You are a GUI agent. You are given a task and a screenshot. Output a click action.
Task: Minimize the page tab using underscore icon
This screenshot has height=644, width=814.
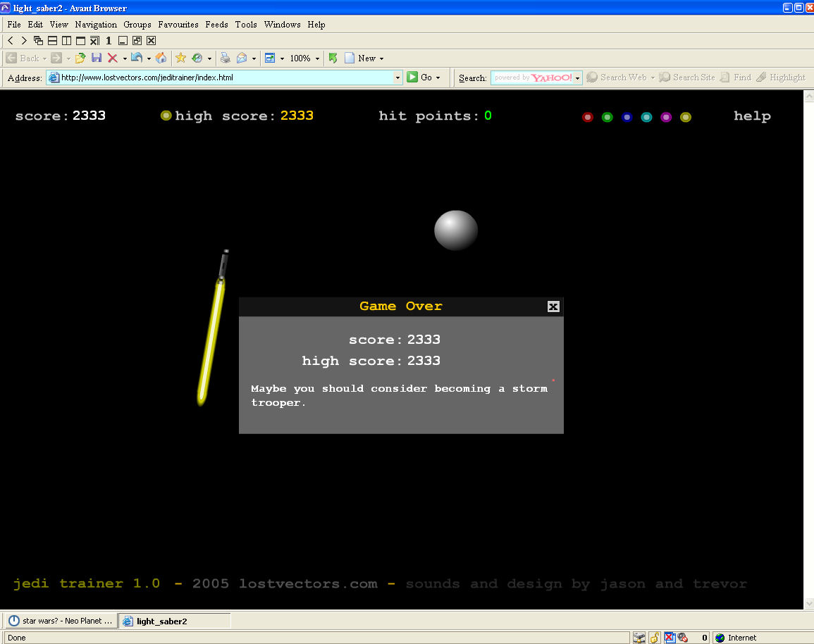coord(123,40)
